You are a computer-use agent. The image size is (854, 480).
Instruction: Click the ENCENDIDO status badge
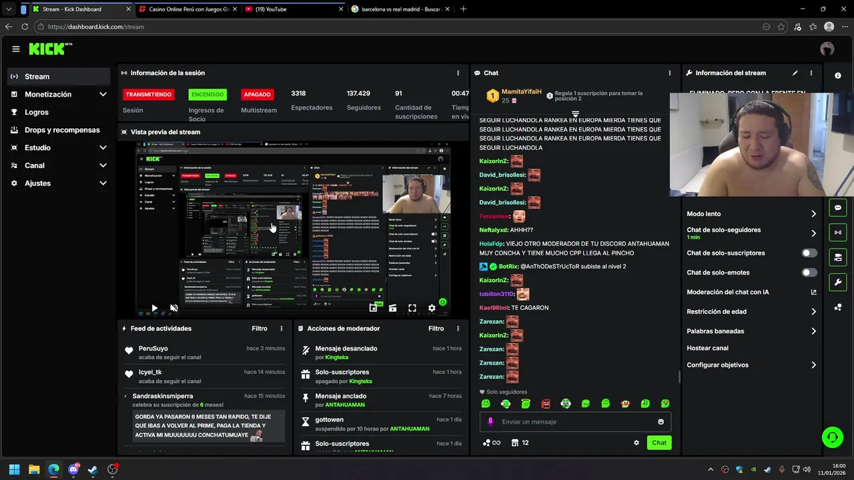pos(207,95)
